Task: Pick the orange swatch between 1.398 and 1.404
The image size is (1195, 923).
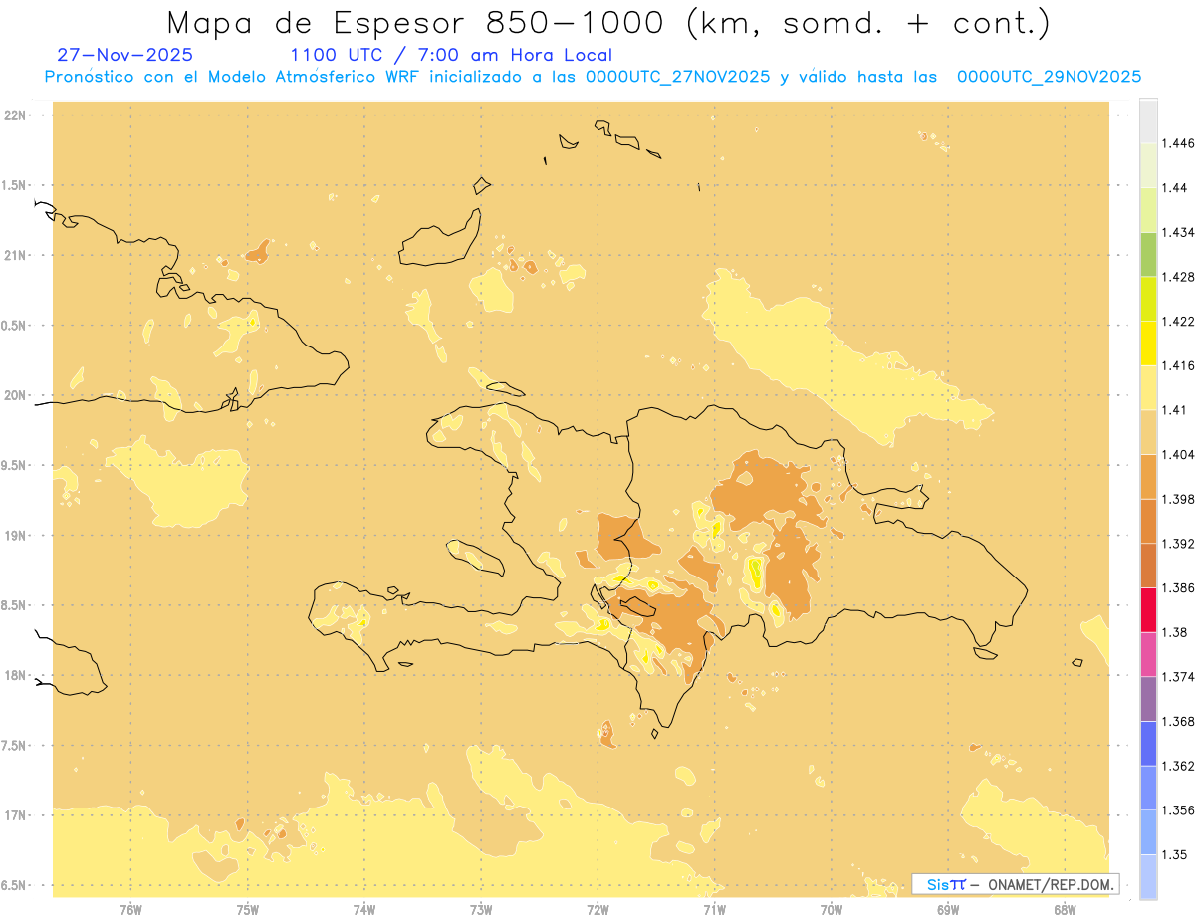Action: point(1148,476)
